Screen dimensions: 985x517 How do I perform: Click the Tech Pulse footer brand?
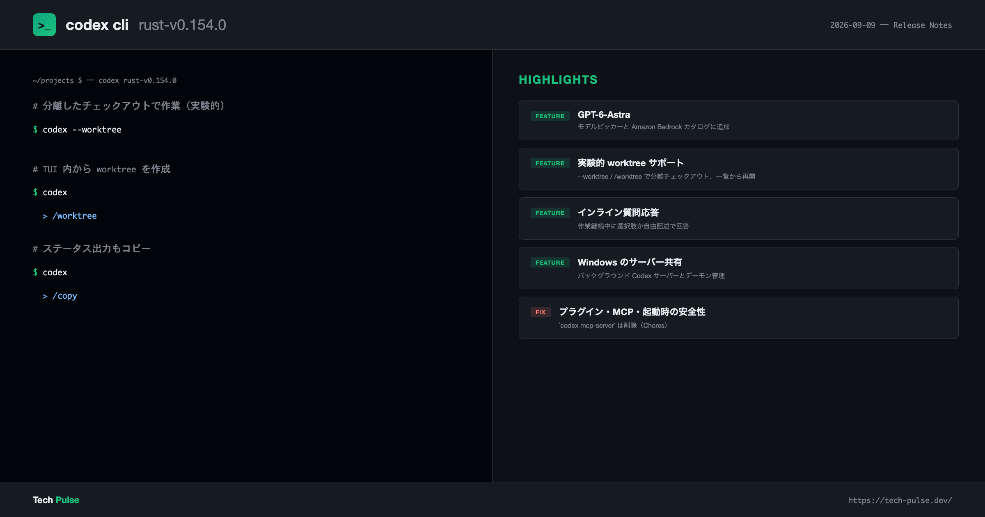[x=56, y=500]
